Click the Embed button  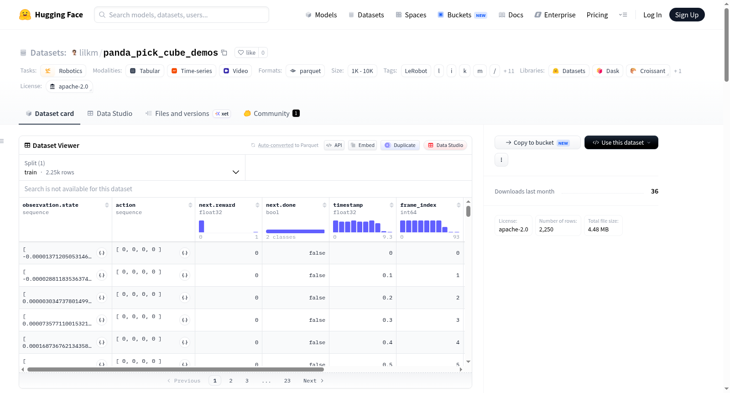tap(362, 145)
